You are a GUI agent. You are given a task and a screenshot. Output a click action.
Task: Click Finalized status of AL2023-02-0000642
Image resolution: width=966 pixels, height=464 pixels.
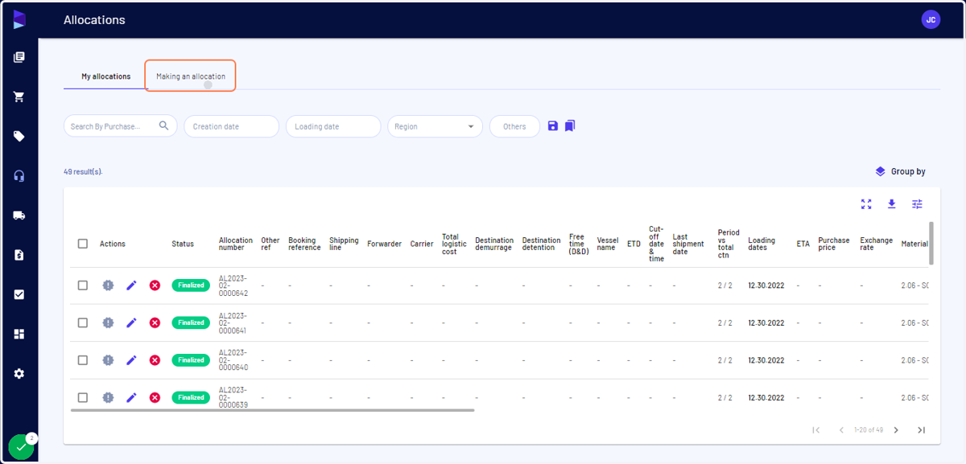pyautogui.click(x=191, y=285)
